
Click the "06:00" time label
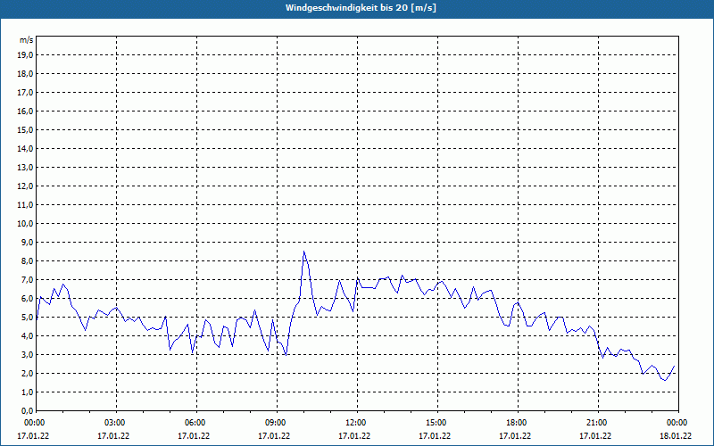tap(196, 423)
